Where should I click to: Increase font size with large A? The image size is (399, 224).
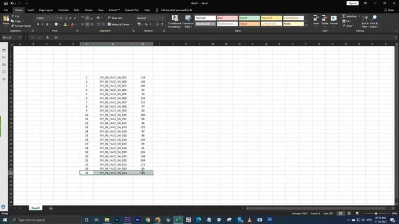pos(70,18)
